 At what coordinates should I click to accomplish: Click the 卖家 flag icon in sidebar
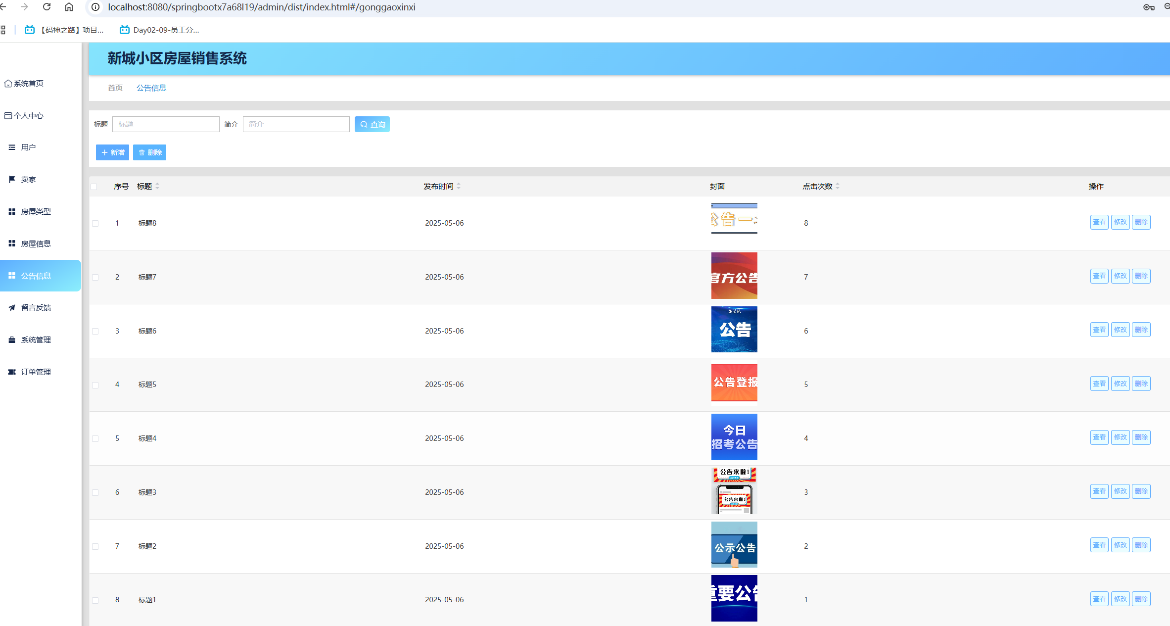tap(12, 179)
